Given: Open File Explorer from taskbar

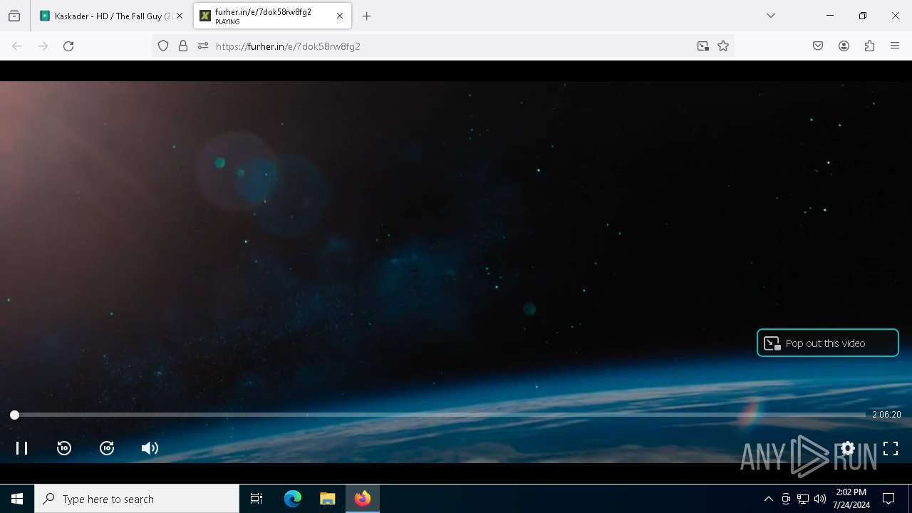Looking at the screenshot, I should click(x=327, y=499).
